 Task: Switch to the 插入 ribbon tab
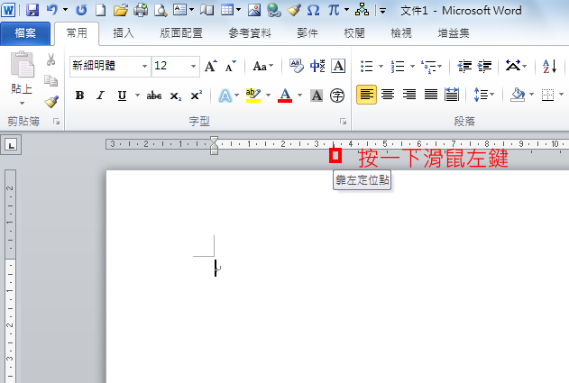pyautogui.click(x=124, y=33)
